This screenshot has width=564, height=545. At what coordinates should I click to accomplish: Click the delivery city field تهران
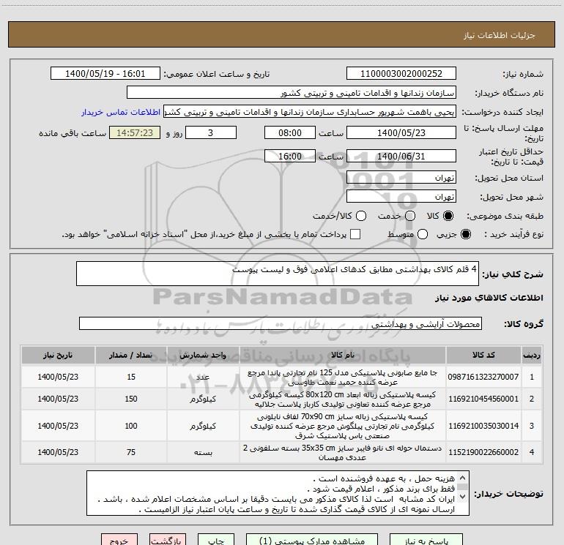point(401,197)
